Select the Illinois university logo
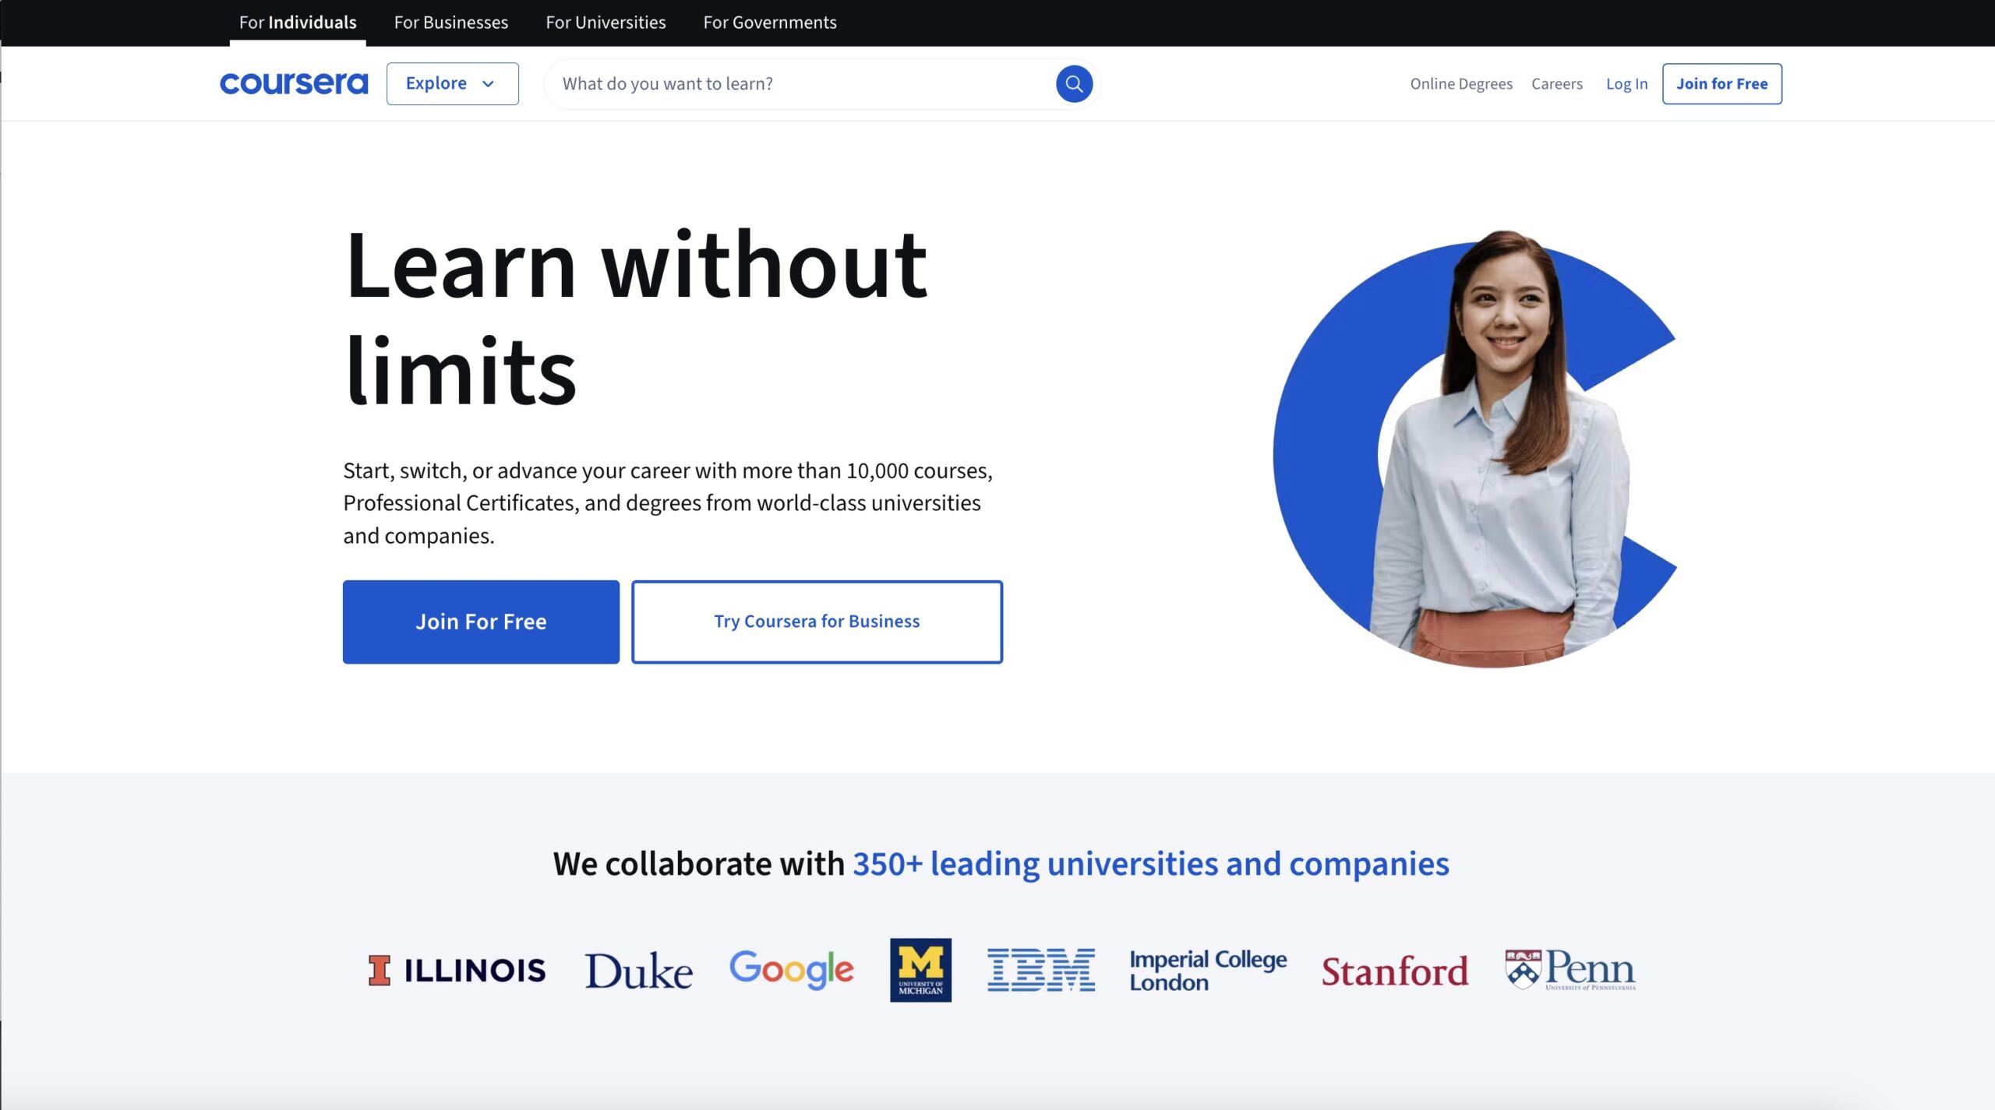 458,970
